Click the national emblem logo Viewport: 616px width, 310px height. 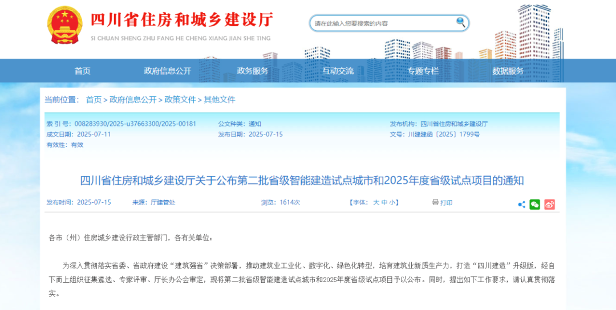click(65, 25)
